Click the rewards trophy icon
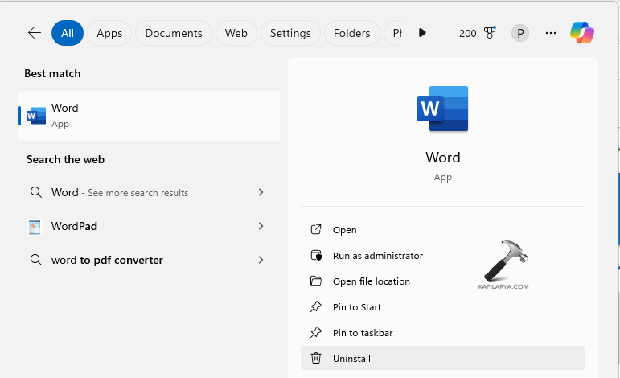The width and height of the screenshot is (620, 378). tap(490, 33)
